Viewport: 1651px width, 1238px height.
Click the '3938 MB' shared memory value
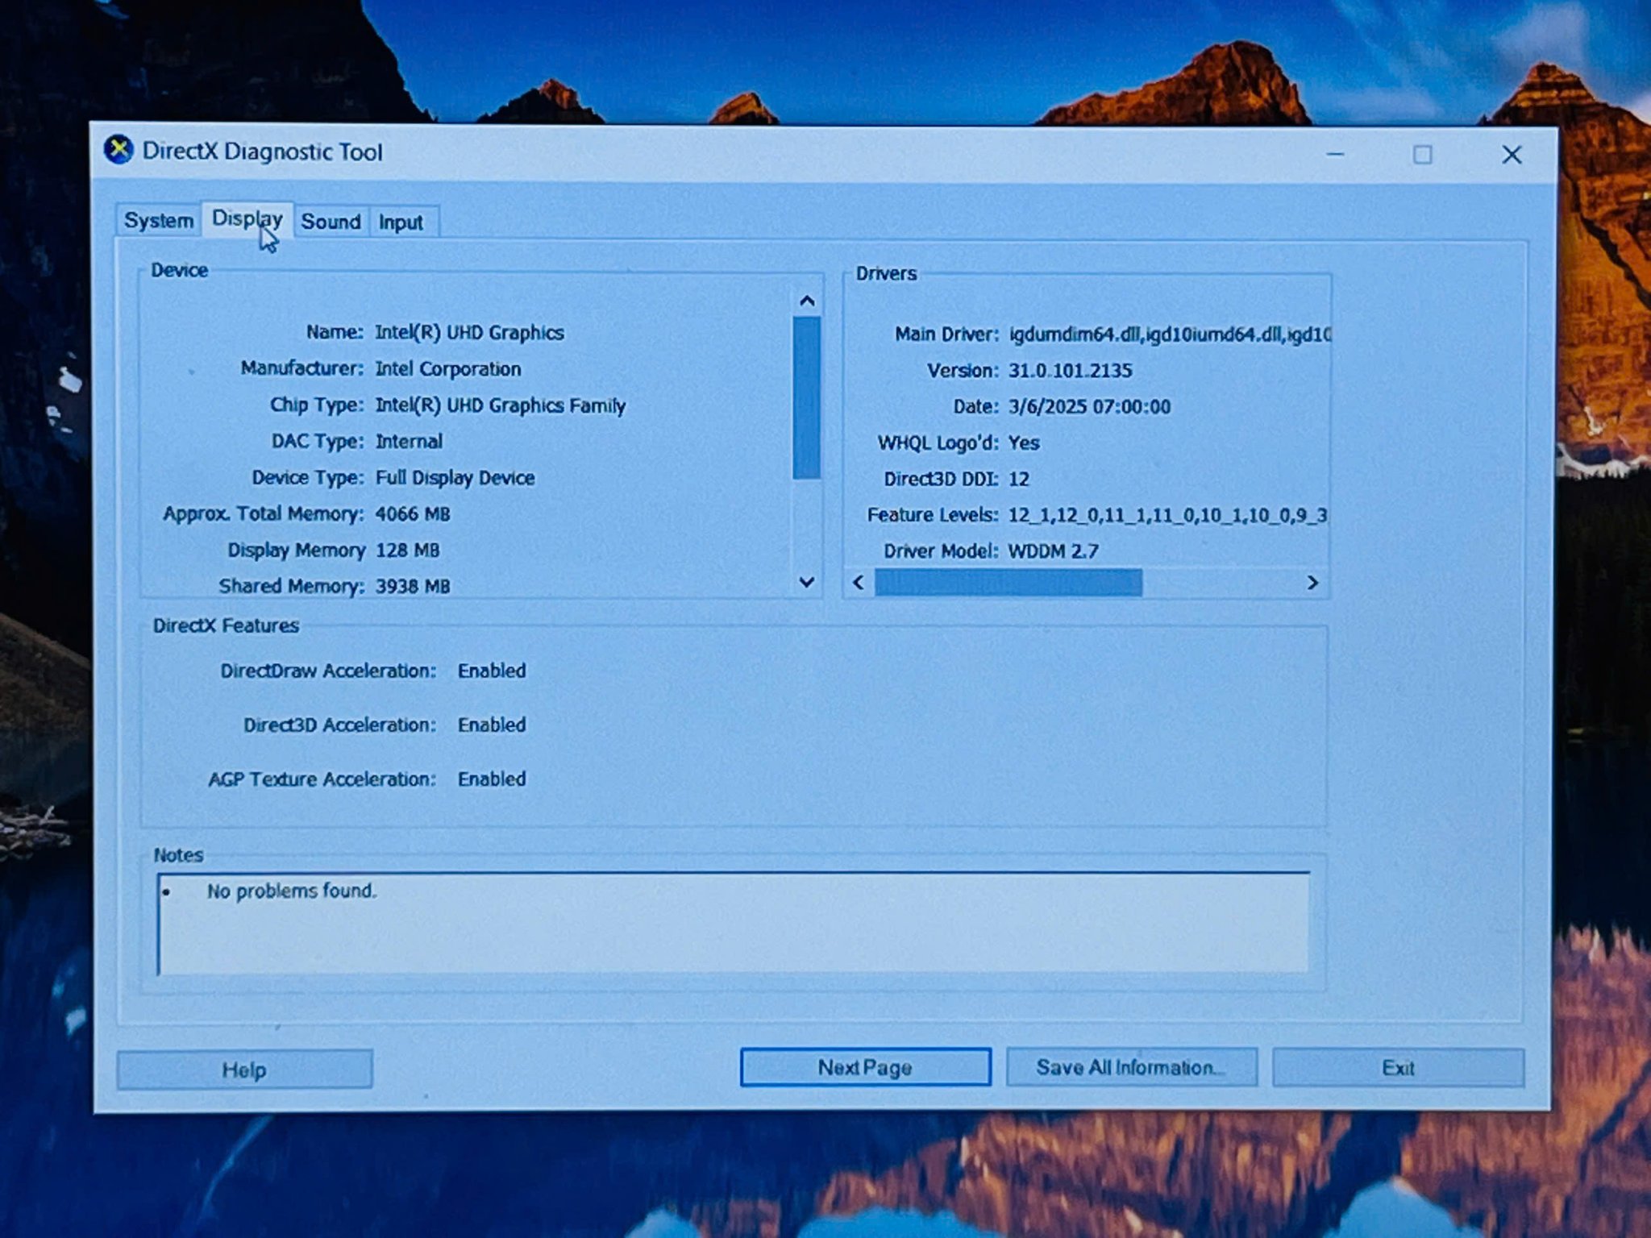point(413,586)
